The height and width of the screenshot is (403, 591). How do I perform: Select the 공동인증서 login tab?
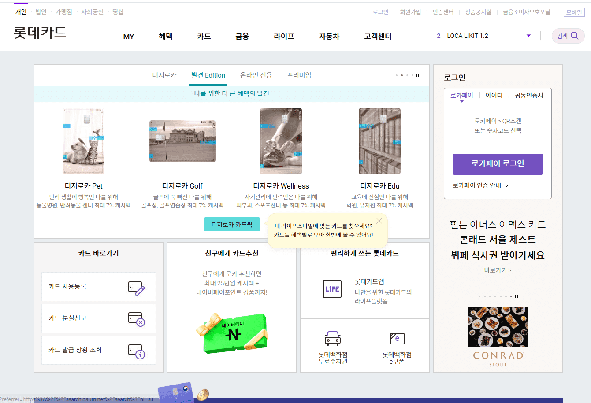(529, 96)
